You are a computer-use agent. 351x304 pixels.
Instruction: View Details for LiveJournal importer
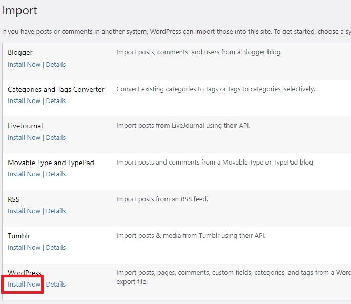[56, 137]
